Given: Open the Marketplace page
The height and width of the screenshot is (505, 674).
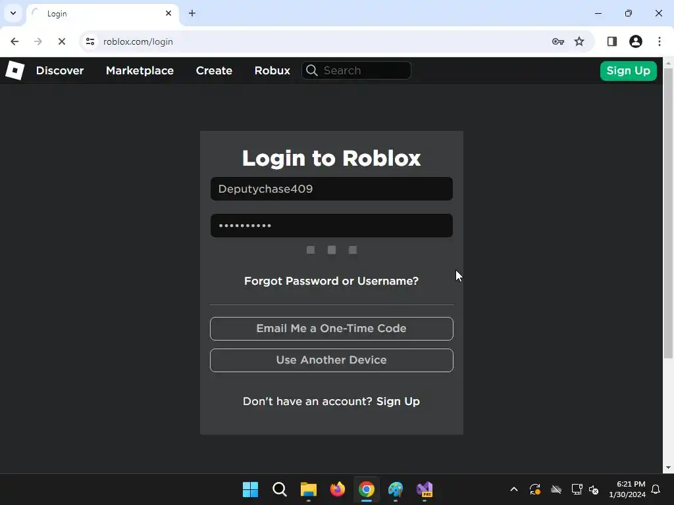Looking at the screenshot, I should [140, 70].
